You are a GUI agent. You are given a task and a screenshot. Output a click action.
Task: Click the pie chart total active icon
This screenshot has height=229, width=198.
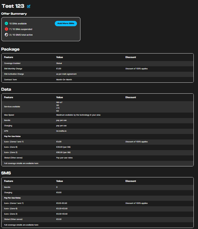(6, 35)
